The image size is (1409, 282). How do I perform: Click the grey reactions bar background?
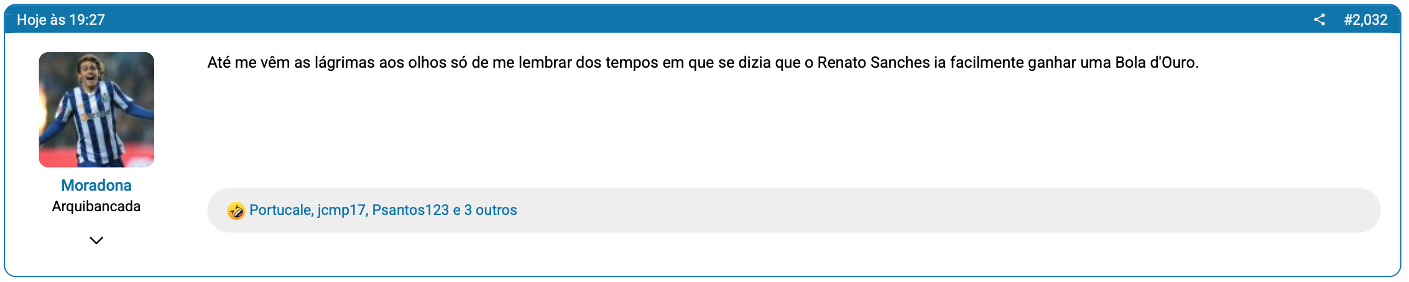pyautogui.click(x=933, y=211)
